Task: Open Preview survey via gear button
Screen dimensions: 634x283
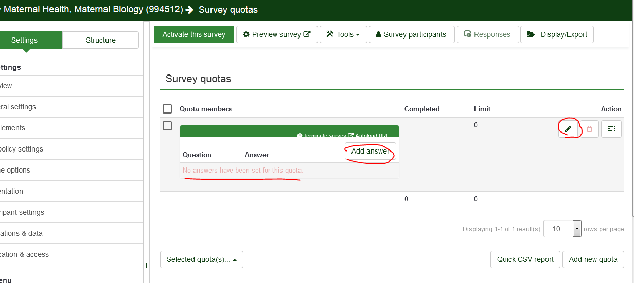Action: 277,34
